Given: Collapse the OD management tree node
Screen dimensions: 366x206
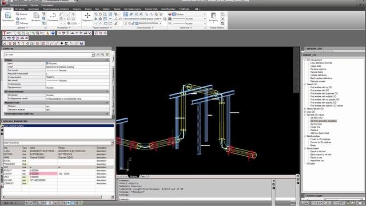Looking at the screenshot, I should click(305, 60).
